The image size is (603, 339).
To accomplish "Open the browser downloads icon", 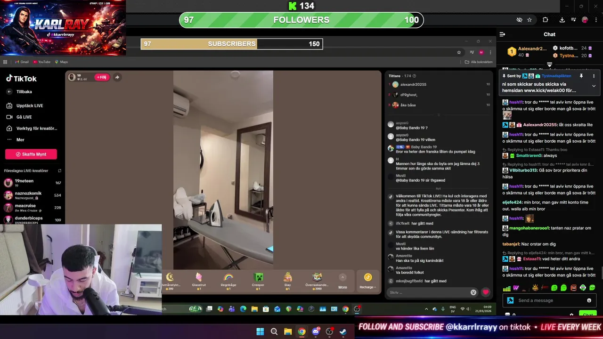I will [562, 20].
